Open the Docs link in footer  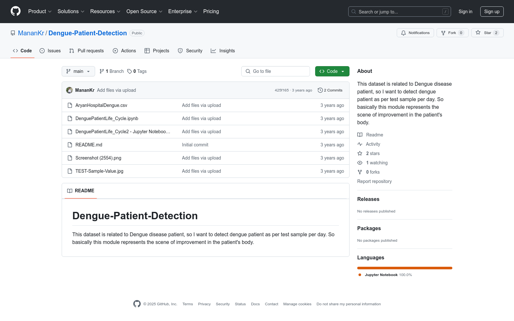pos(255,304)
